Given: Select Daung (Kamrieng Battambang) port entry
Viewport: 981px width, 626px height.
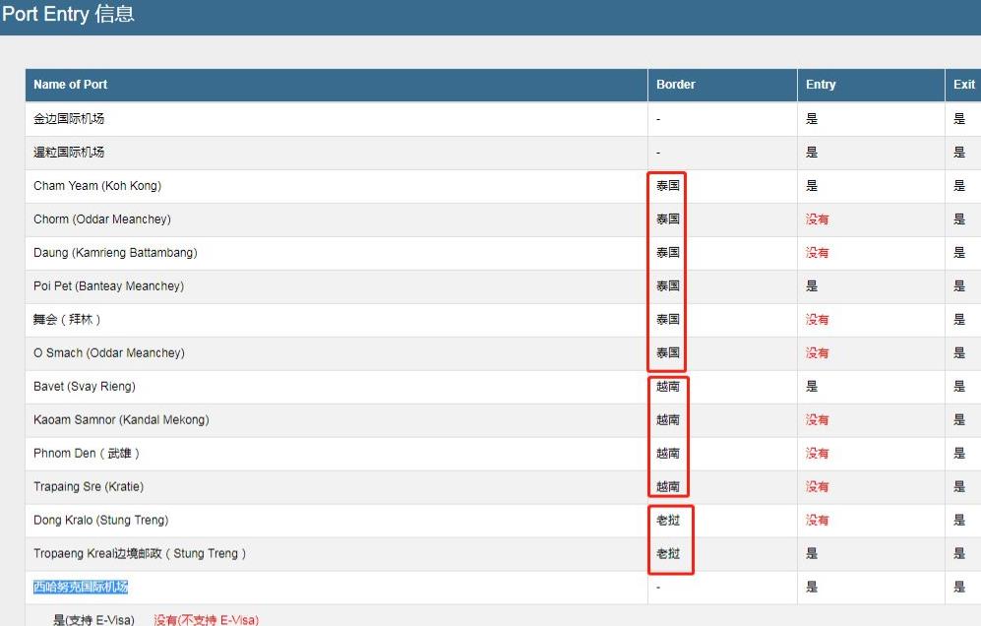Looking at the screenshot, I should tap(115, 253).
